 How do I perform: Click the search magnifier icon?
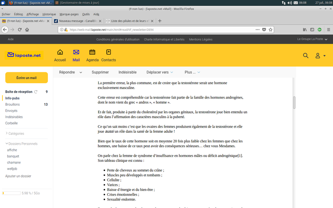point(306,56)
